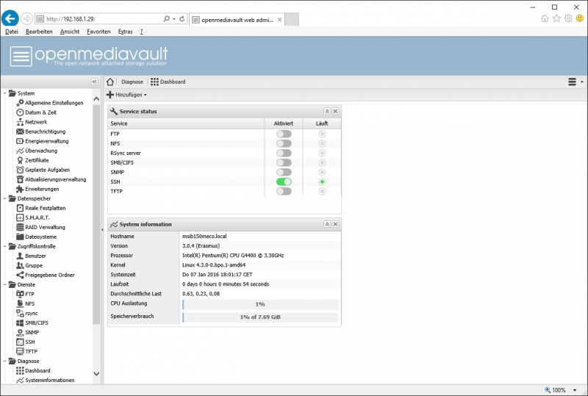Refresh page via address bar button
The width and height of the screenshot is (588, 396).
(x=182, y=19)
